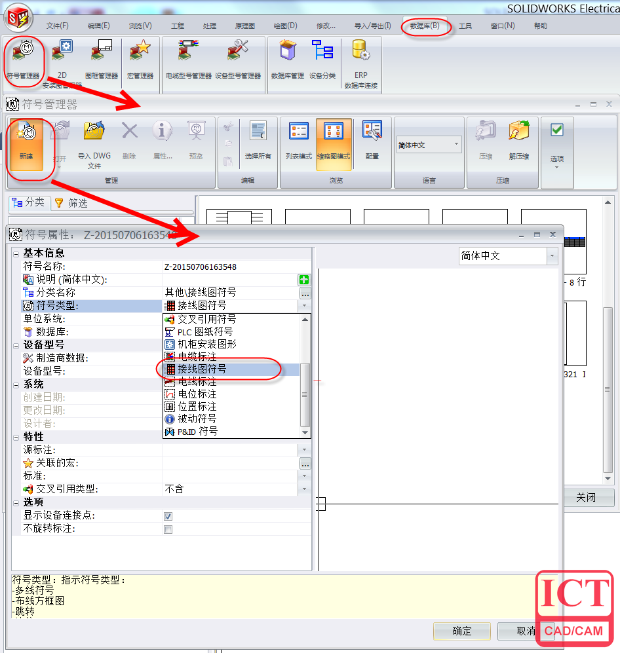Enable the 不旋转标注 checkbox
Screen dimensions: 620x653
point(168,529)
